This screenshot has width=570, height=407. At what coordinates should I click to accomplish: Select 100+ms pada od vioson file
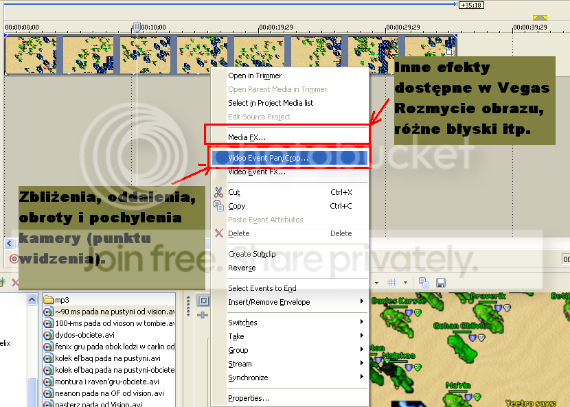click(x=109, y=323)
